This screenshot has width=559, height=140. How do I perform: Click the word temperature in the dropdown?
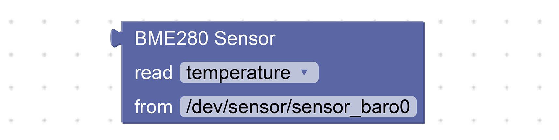238,72
